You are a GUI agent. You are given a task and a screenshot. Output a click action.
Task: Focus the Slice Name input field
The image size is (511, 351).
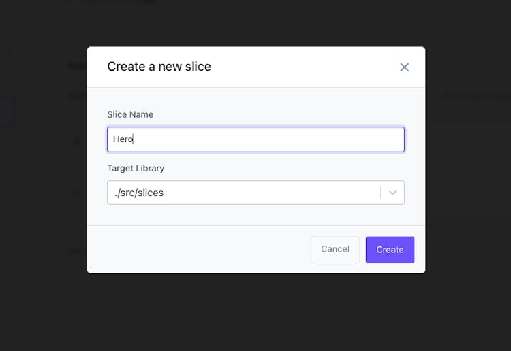(255, 139)
